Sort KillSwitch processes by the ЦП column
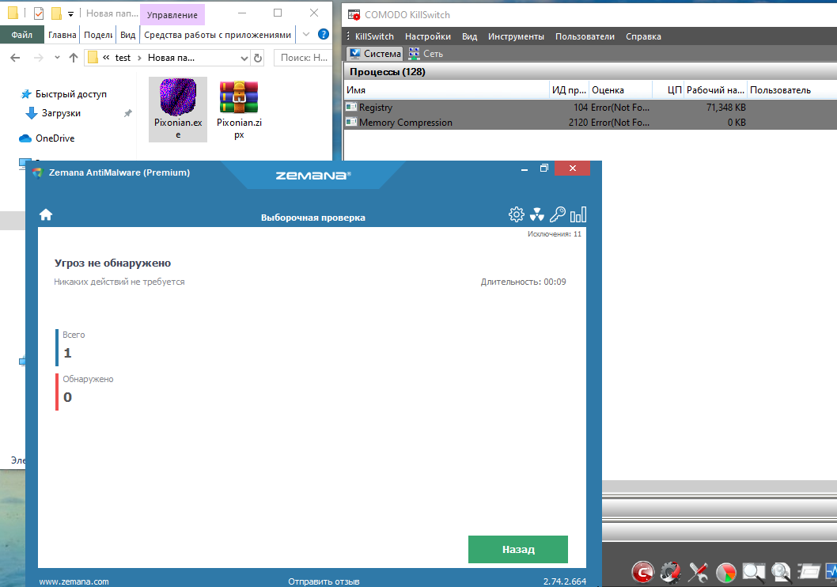Viewport: 837px width, 587px height. pyautogui.click(x=668, y=89)
